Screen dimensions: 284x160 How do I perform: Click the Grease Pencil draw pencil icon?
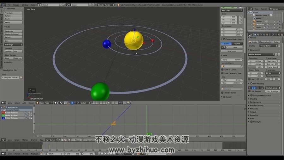click(222, 47)
